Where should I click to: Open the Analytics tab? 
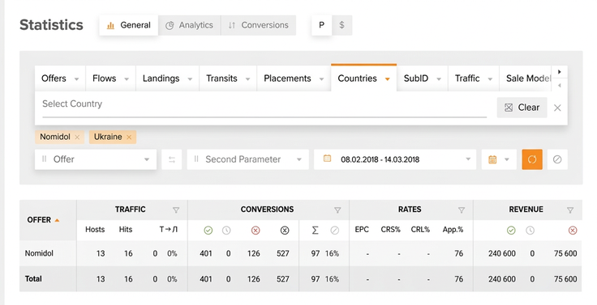click(189, 25)
